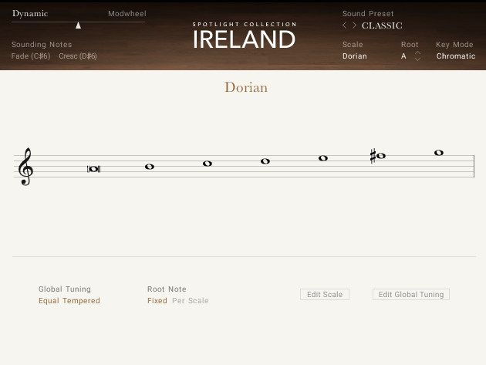Screen dimensions: 486x365
Task: Click the treble clef symbol
Action: point(25,167)
